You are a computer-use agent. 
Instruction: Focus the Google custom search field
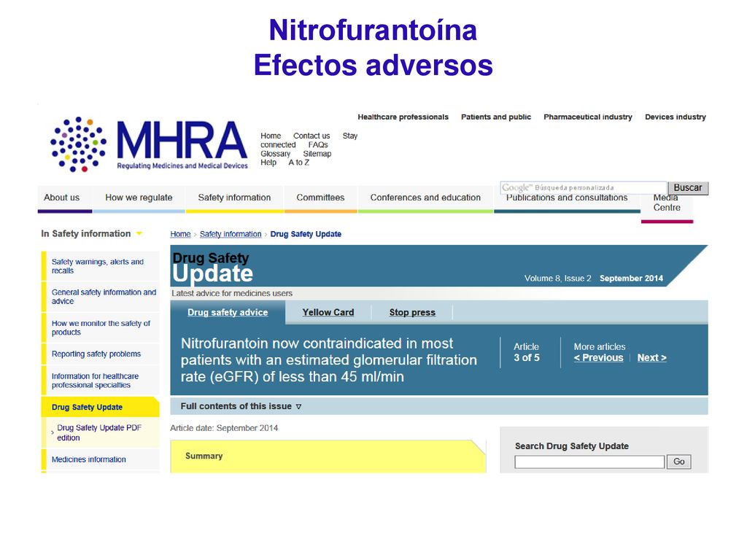(584, 187)
